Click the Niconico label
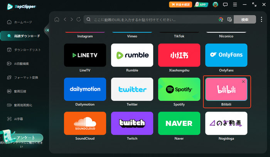Image resolution: width=270 pixels, height=157 pixels. pyautogui.click(x=226, y=36)
